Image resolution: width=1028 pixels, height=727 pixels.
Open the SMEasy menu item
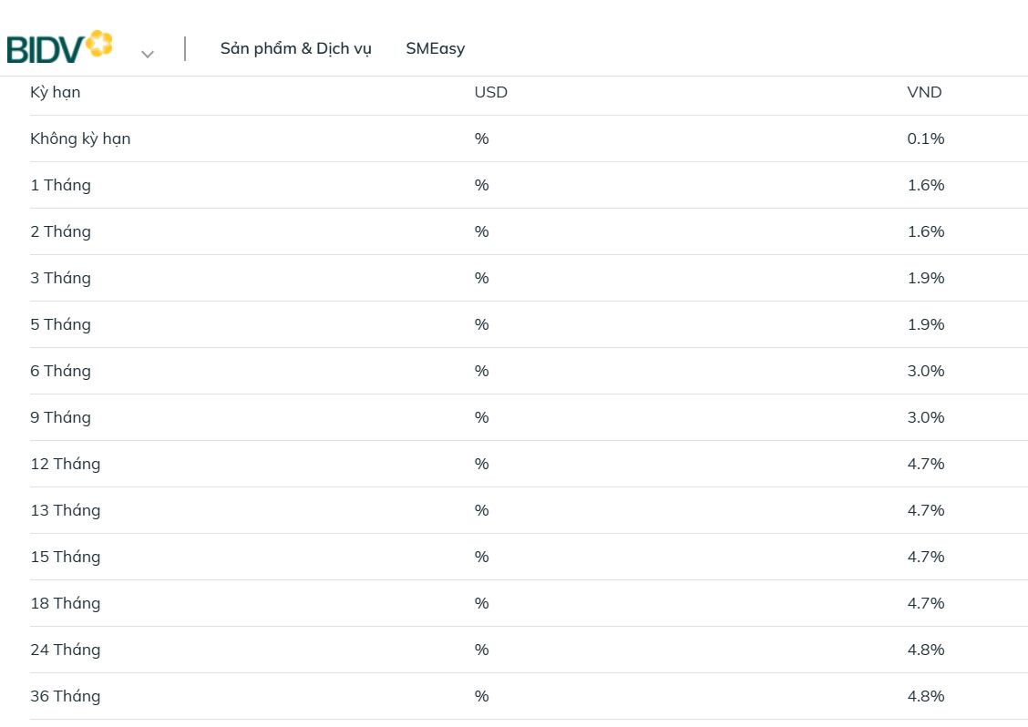pyautogui.click(x=435, y=48)
